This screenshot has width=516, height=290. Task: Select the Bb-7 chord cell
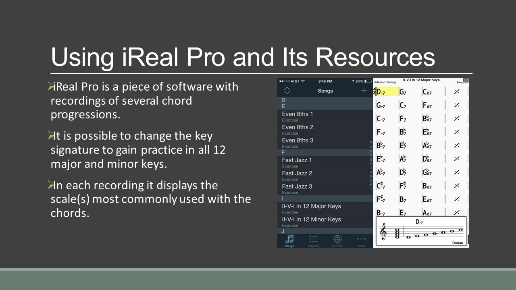pos(381,145)
